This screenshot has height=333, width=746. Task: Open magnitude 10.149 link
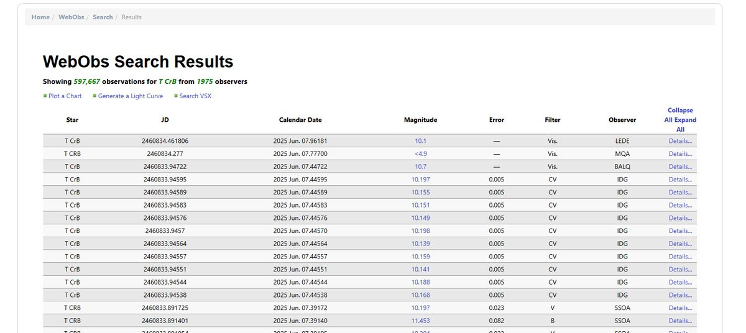coord(420,218)
